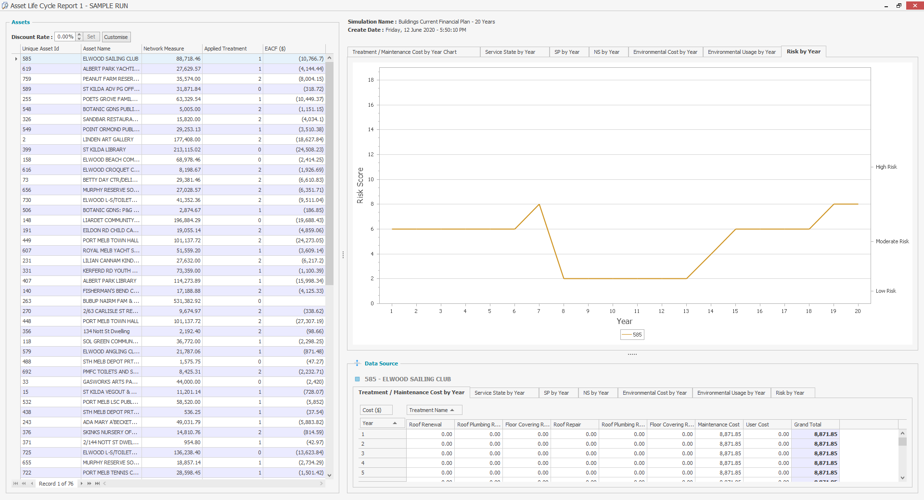
Task: Jump to next page of records
Action: pyautogui.click(x=89, y=484)
